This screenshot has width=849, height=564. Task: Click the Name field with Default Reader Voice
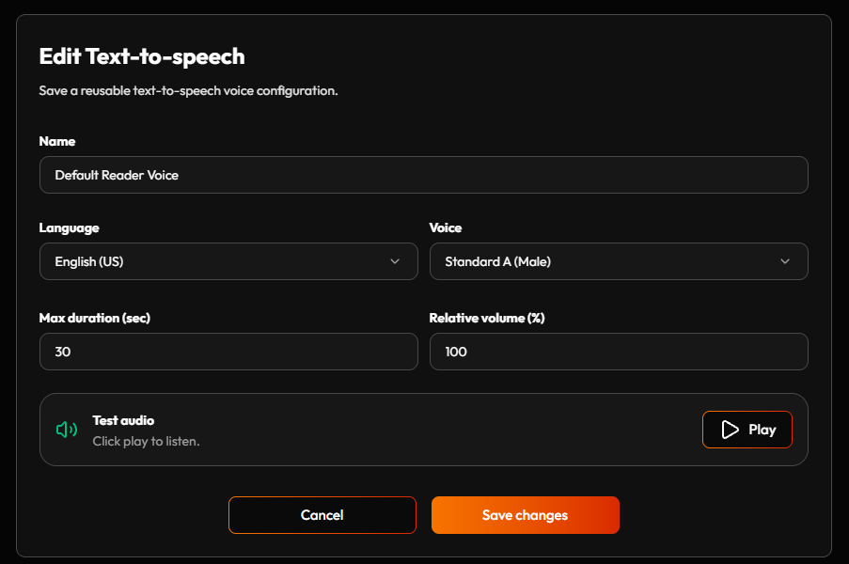[x=424, y=175]
